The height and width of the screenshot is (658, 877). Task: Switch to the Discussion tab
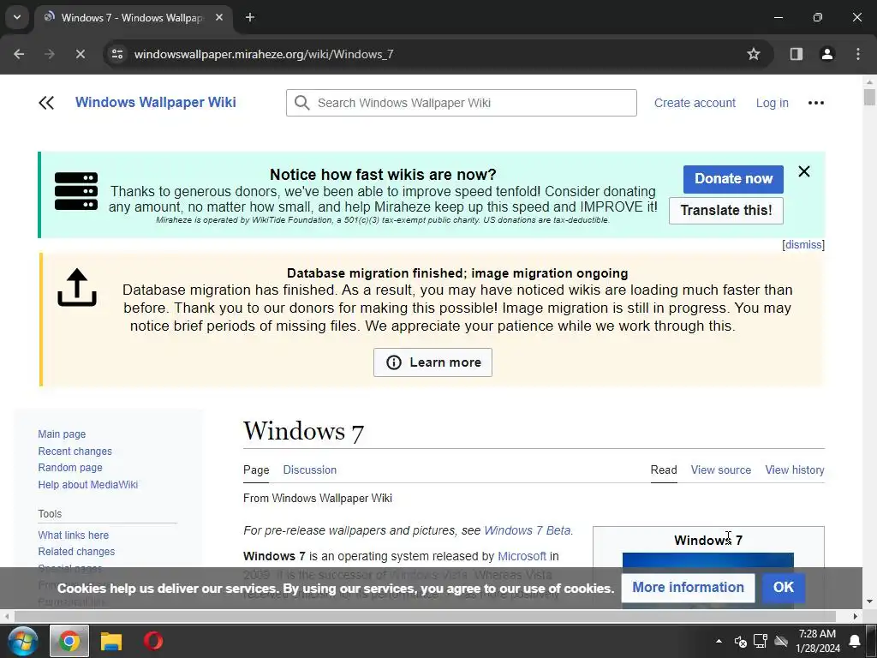(310, 470)
